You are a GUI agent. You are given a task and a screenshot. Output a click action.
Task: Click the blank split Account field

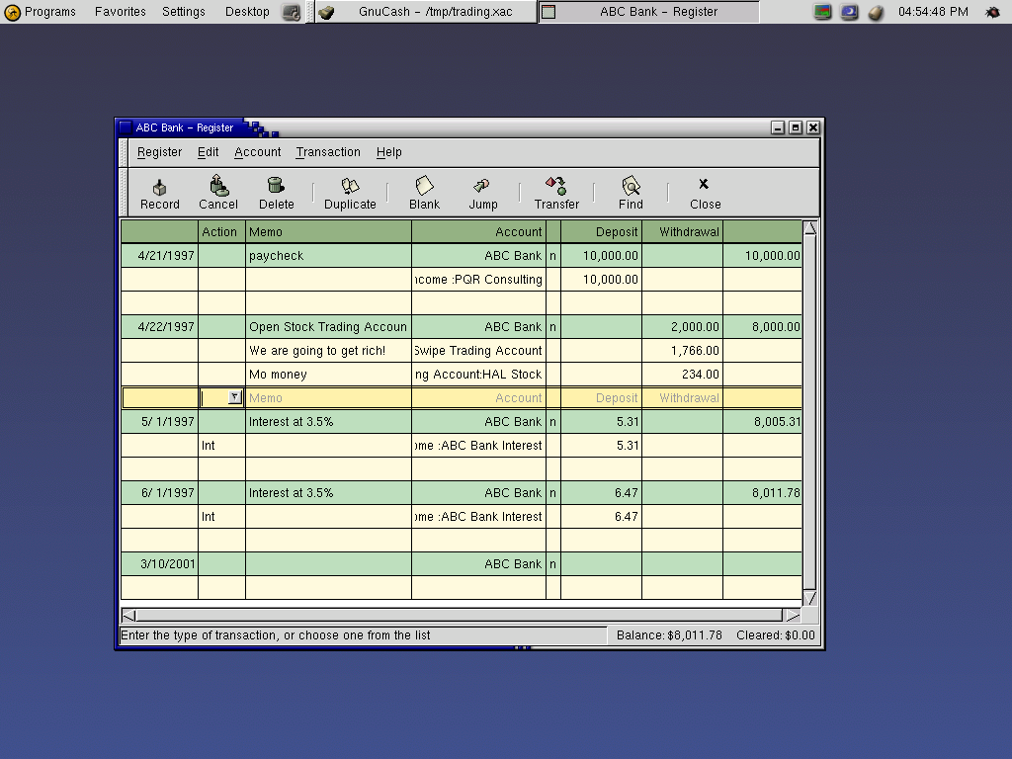click(x=478, y=397)
